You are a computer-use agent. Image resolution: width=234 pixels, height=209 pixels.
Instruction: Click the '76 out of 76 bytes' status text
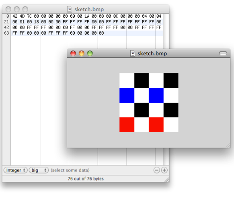point(86,179)
